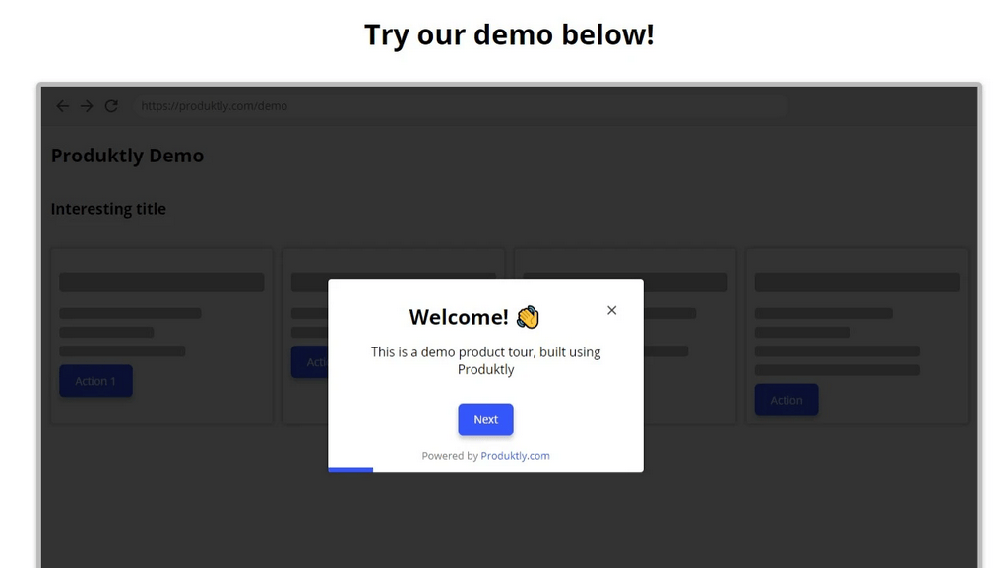1008x568 pixels.
Task: Click the Action 1 button
Action: (x=95, y=381)
